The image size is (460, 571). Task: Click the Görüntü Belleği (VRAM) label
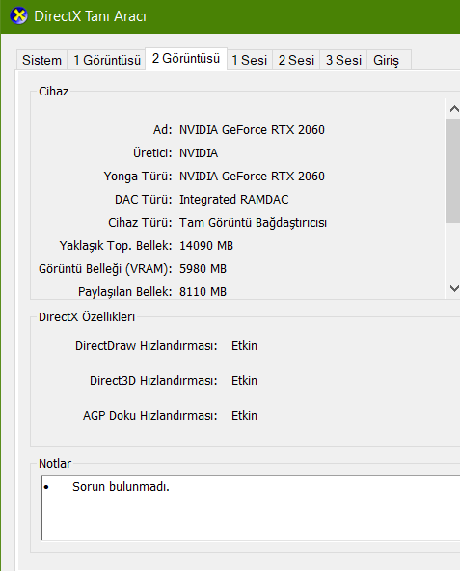[x=105, y=269]
